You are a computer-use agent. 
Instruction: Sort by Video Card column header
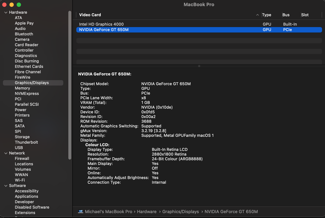[x=90, y=15]
